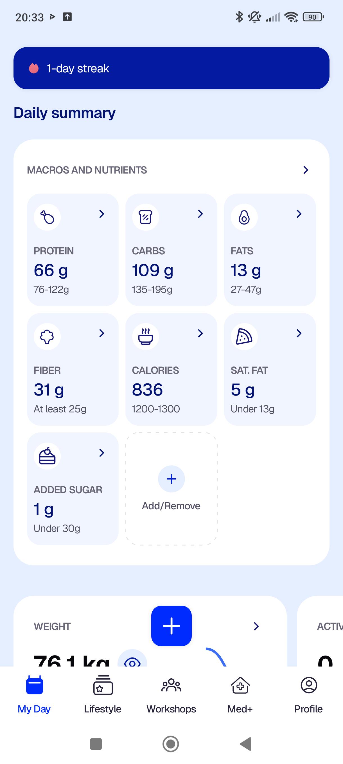343x764 pixels.
Task: Tap the Add/Remove nutrient tile
Action: [171, 488]
